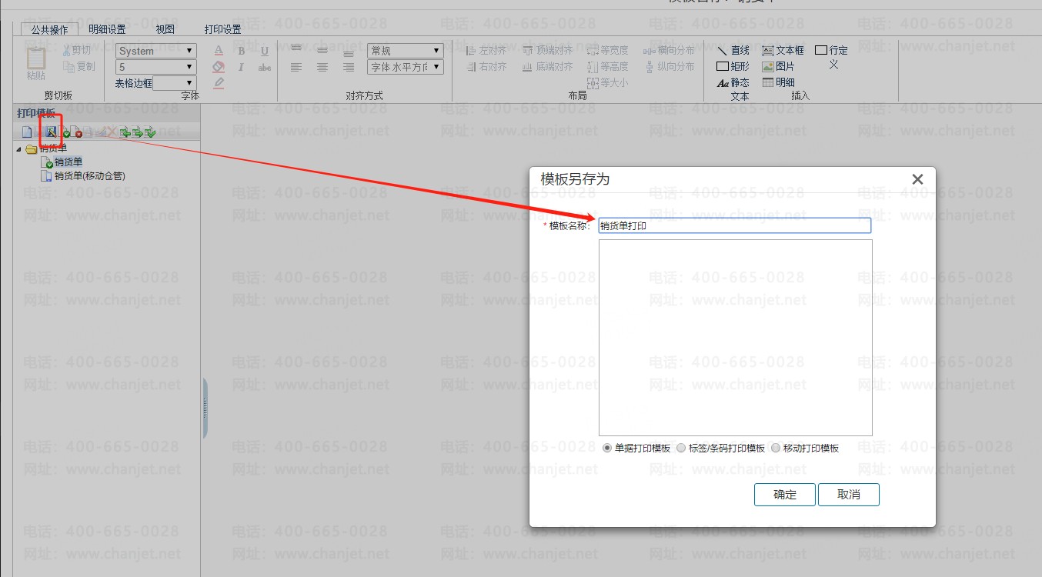Click the Save As template icon
Image resolution: width=1042 pixels, height=577 pixels.
click(51, 132)
